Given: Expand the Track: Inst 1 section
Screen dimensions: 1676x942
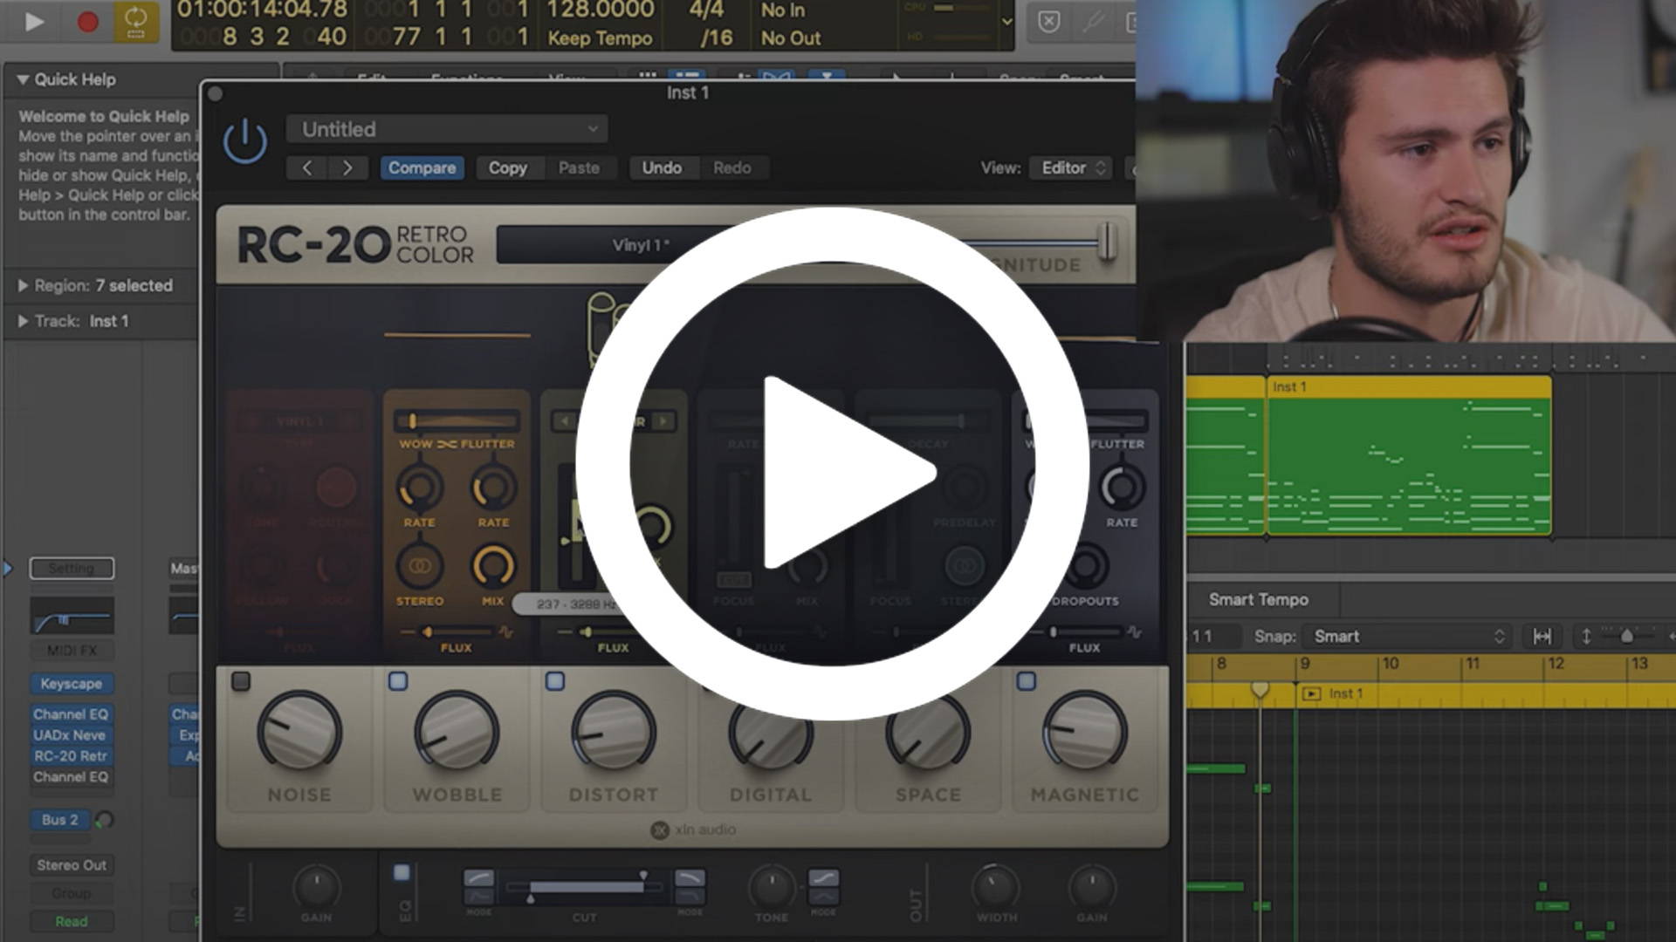Looking at the screenshot, I should tap(23, 321).
